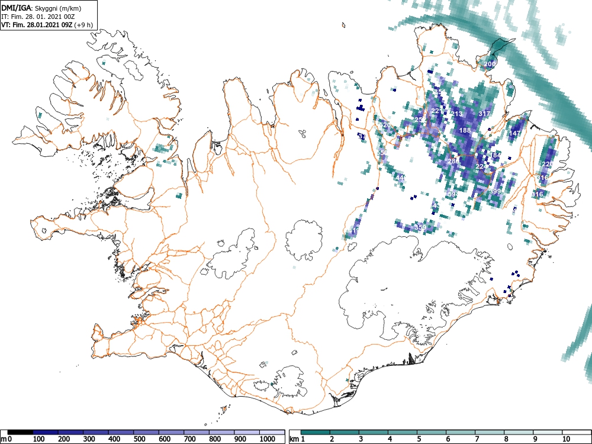Click the 'DMI/IGA: Skyggni (m/km)' title

(41, 8)
